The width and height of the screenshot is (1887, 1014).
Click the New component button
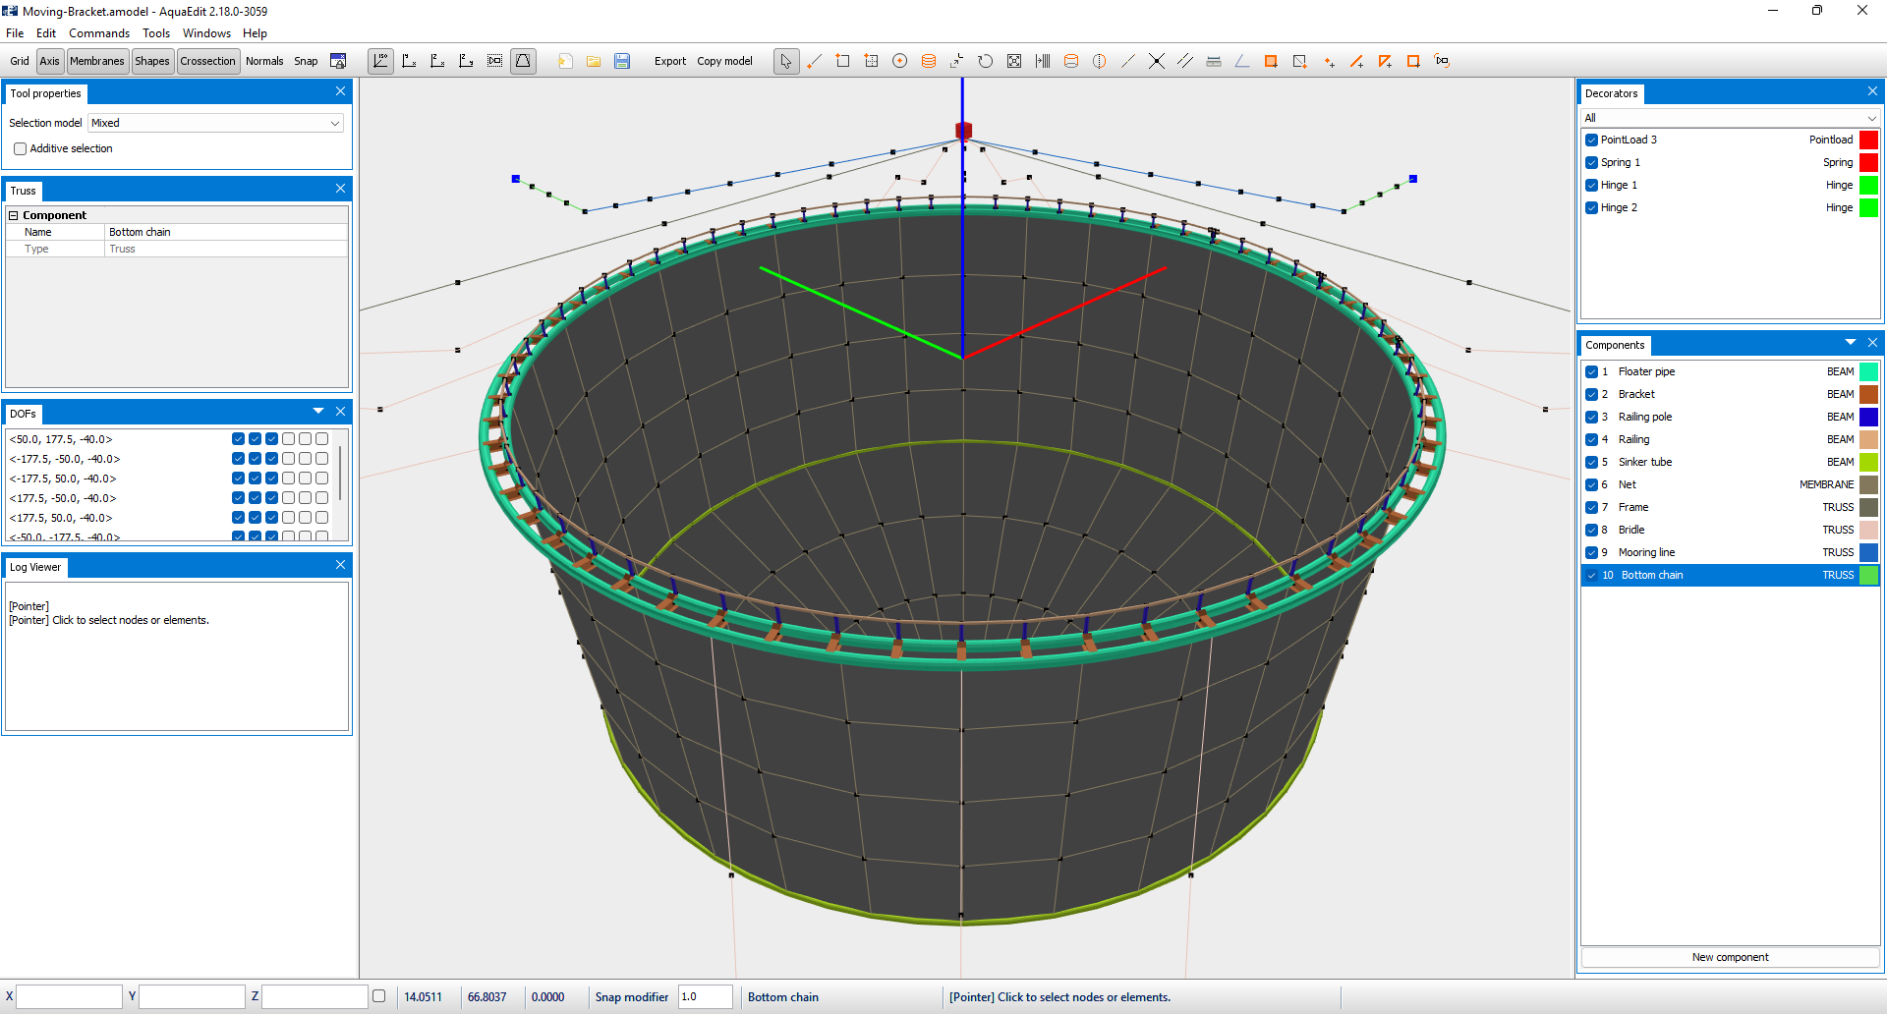(1730, 957)
